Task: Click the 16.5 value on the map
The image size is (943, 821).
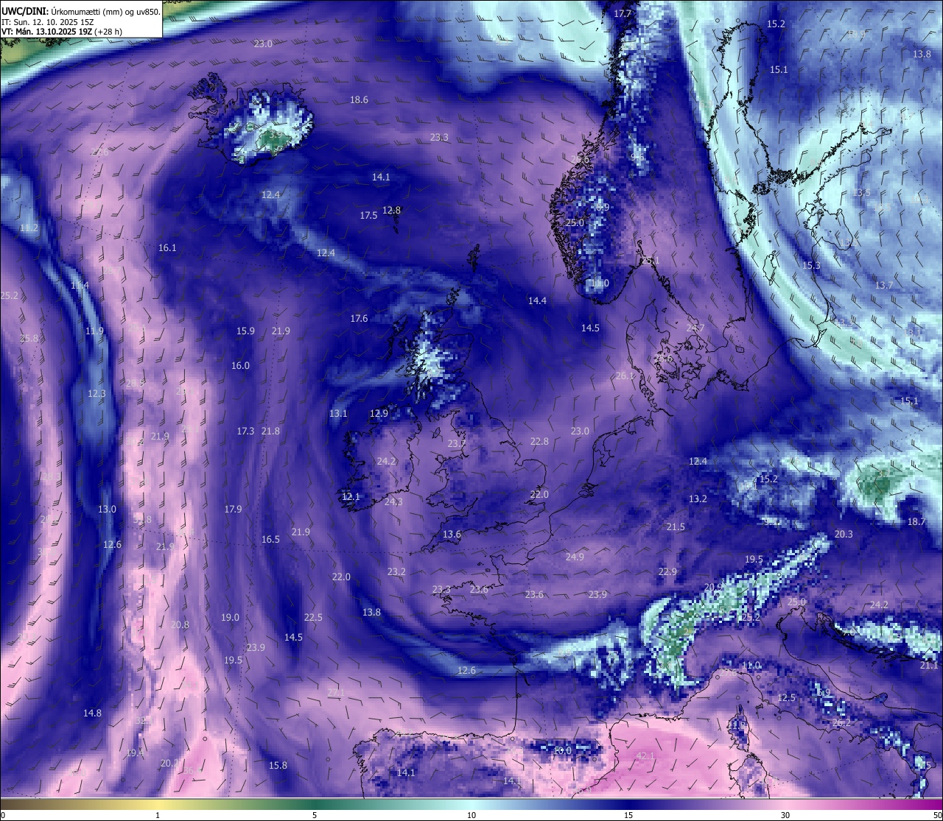Action: point(270,540)
